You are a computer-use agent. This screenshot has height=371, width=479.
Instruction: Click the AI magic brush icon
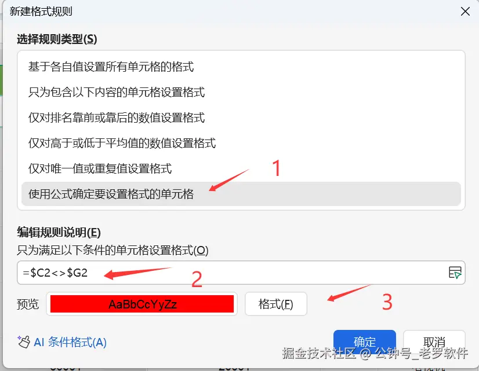24,341
